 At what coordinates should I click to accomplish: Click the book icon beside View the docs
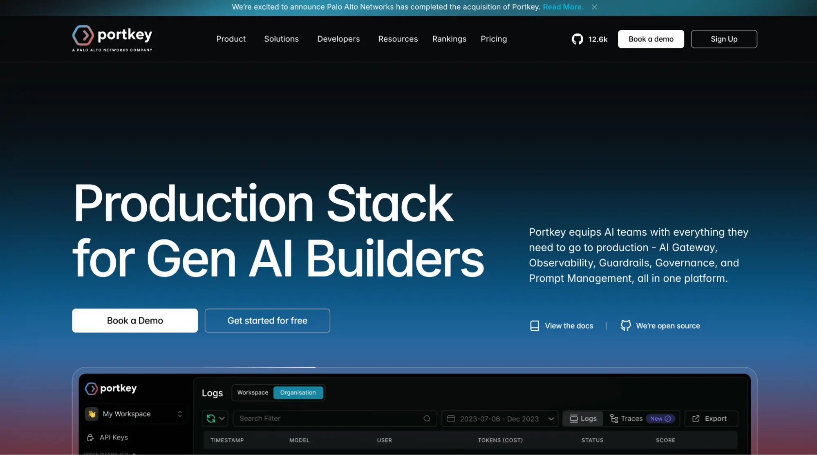[534, 326]
